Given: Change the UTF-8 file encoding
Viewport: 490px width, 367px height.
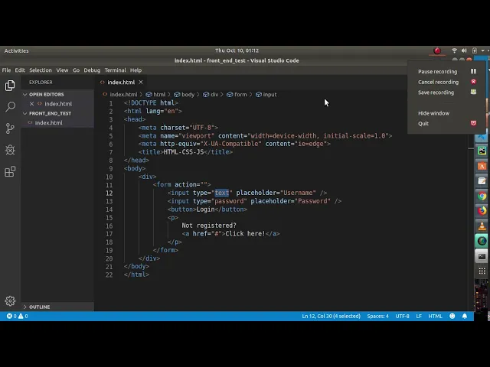Looking at the screenshot, I should pyautogui.click(x=402, y=316).
